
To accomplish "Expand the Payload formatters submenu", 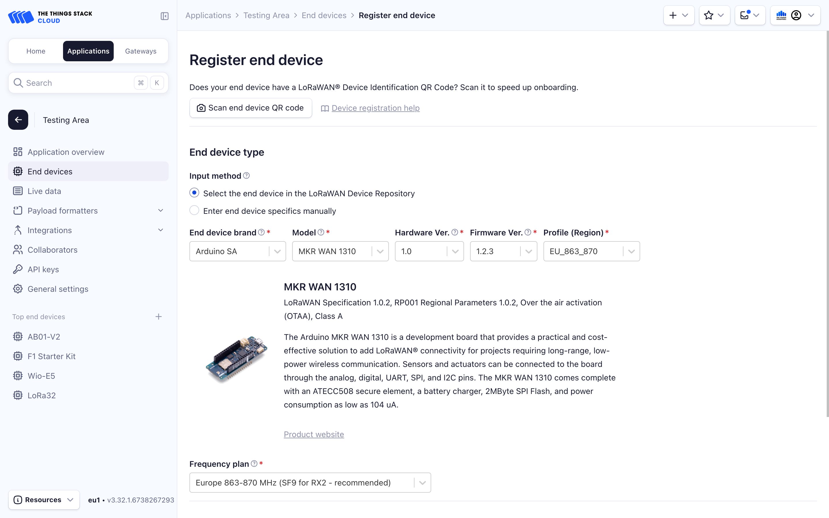I will click(160, 210).
